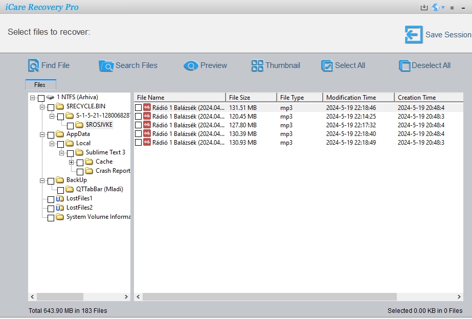The image size is (472, 319).
Task: Click the BackUp folder icon
Action: pyautogui.click(x=60, y=180)
